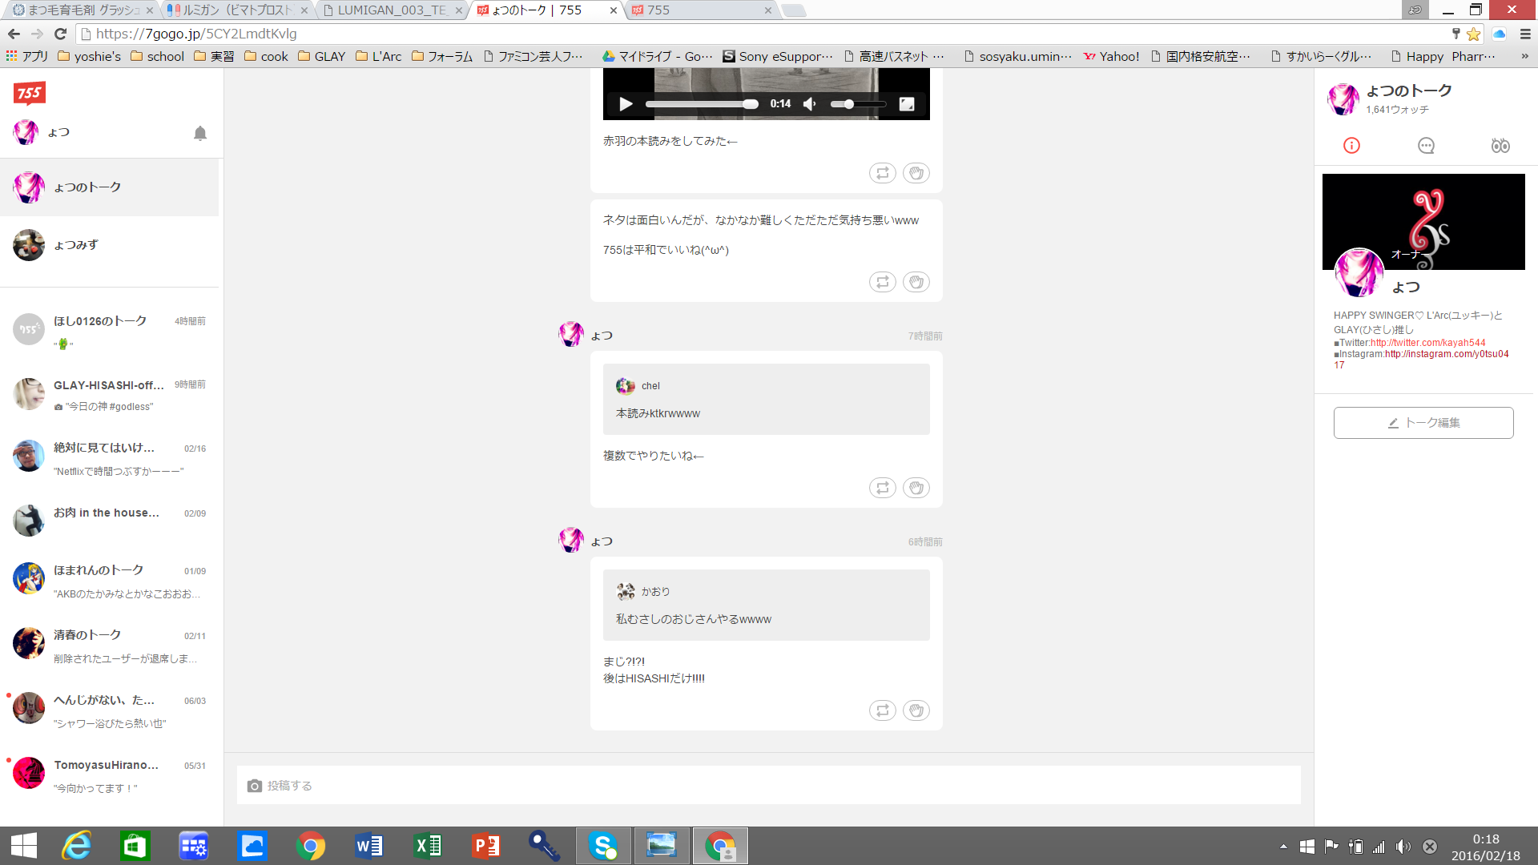Click the camera icon to attach photo

[255, 786]
